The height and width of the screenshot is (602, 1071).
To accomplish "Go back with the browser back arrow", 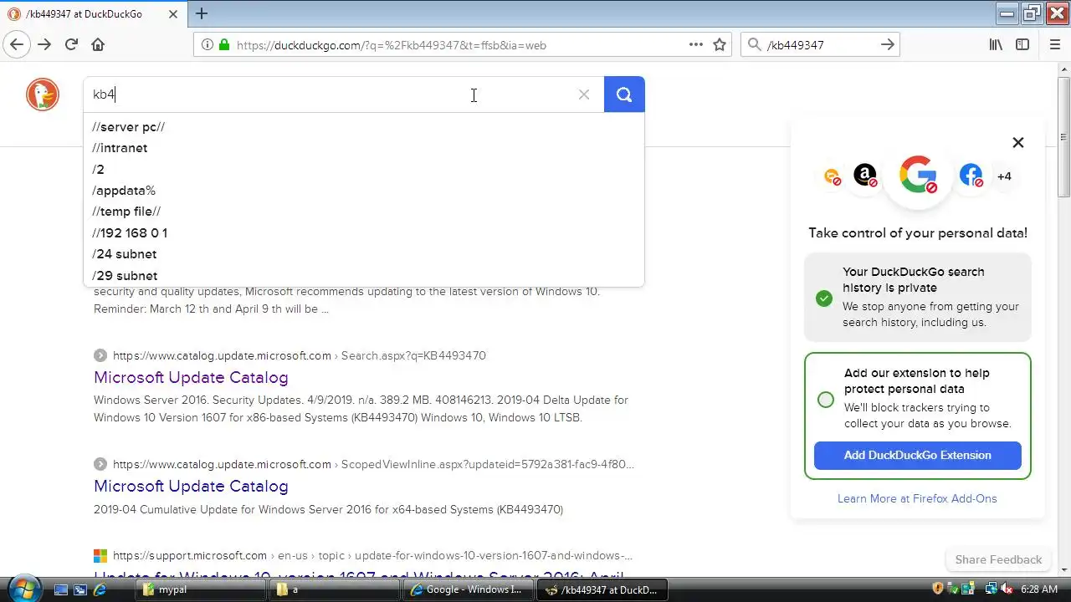I will pyautogui.click(x=17, y=45).
